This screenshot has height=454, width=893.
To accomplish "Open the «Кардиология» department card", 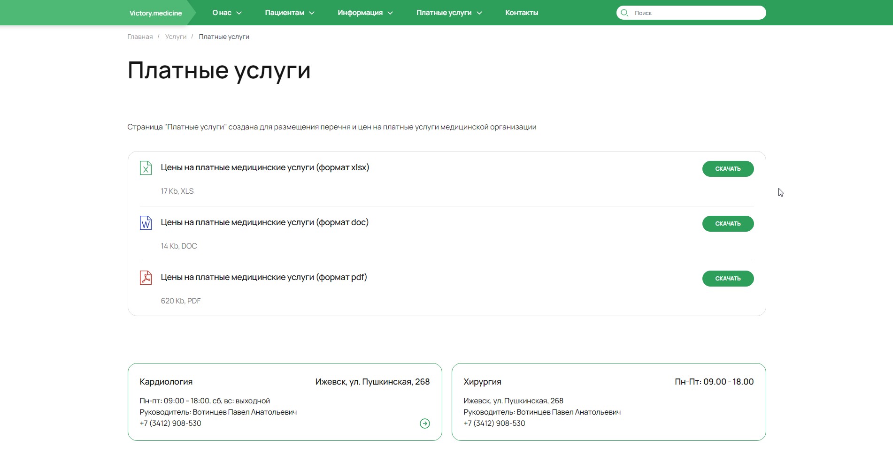I will [x=166, y=382].
